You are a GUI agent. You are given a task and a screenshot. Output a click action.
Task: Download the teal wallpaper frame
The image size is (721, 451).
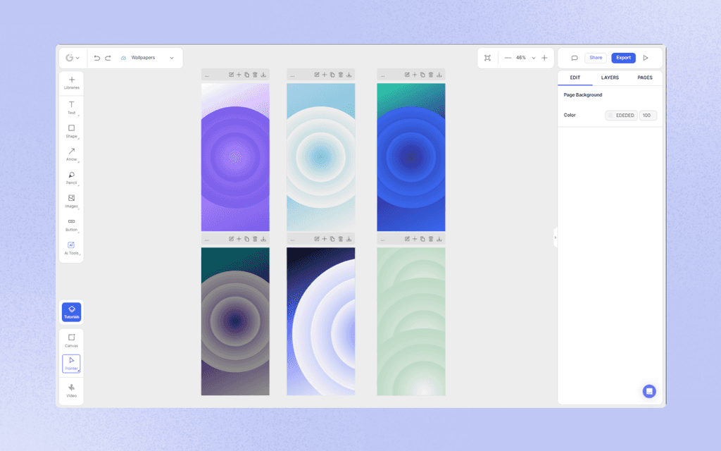349,73
